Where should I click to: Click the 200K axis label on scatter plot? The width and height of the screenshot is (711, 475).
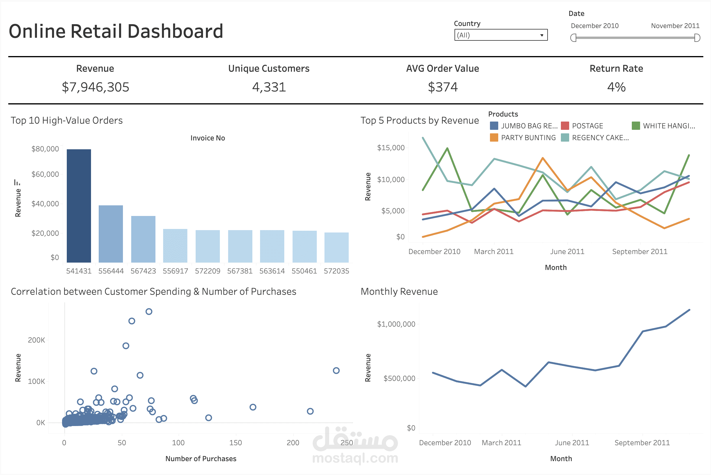(36, 340)
